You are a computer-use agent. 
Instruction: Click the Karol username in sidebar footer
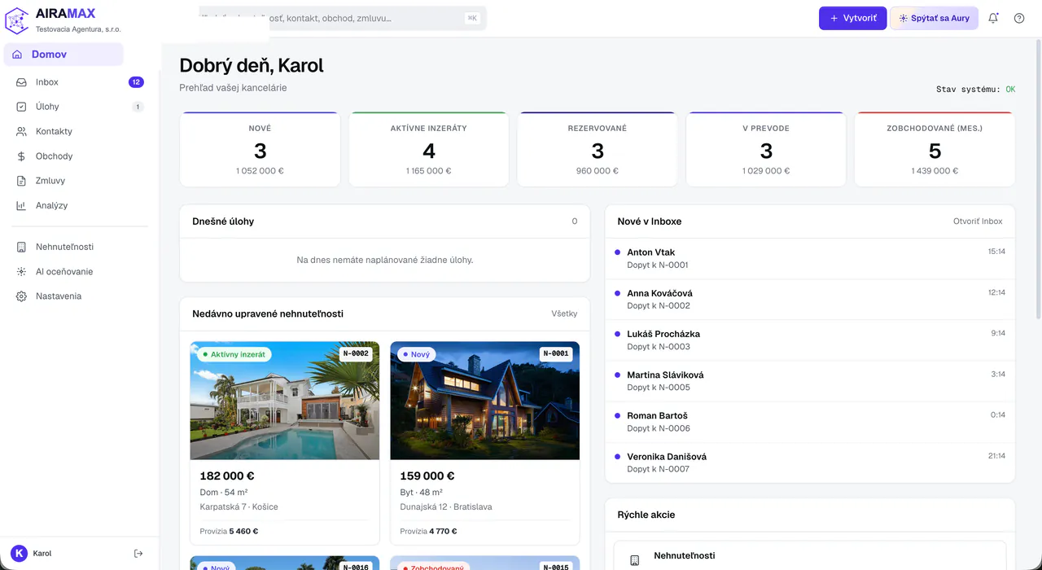tap(42, 554)
